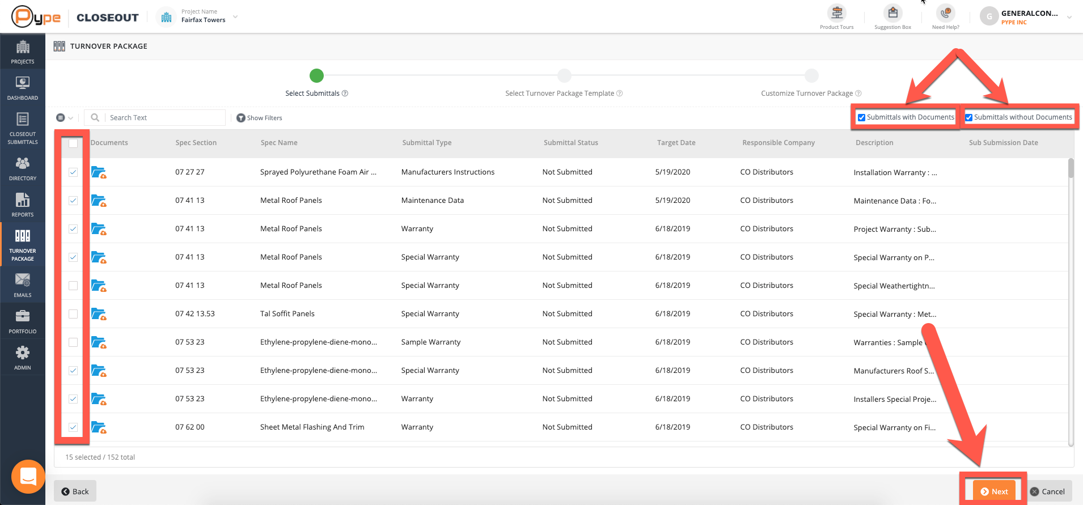Click the Select Turnover Package Template step circle

click(564, 75)
